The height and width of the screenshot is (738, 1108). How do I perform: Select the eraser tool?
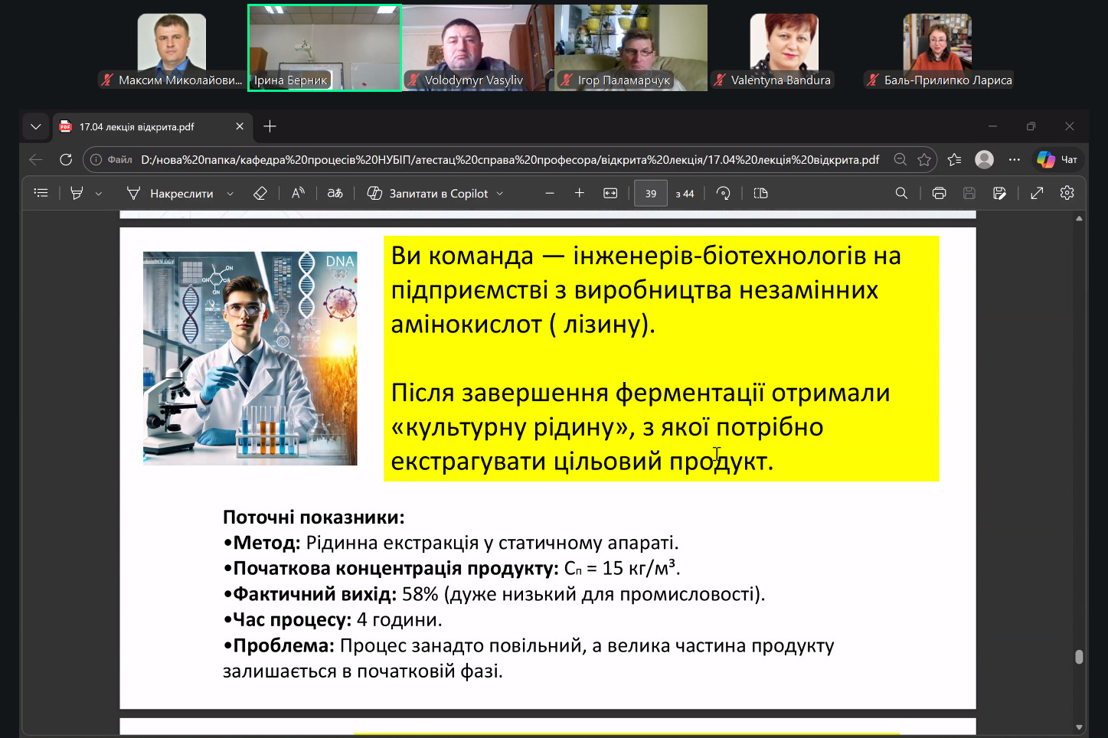pos(260,194)
